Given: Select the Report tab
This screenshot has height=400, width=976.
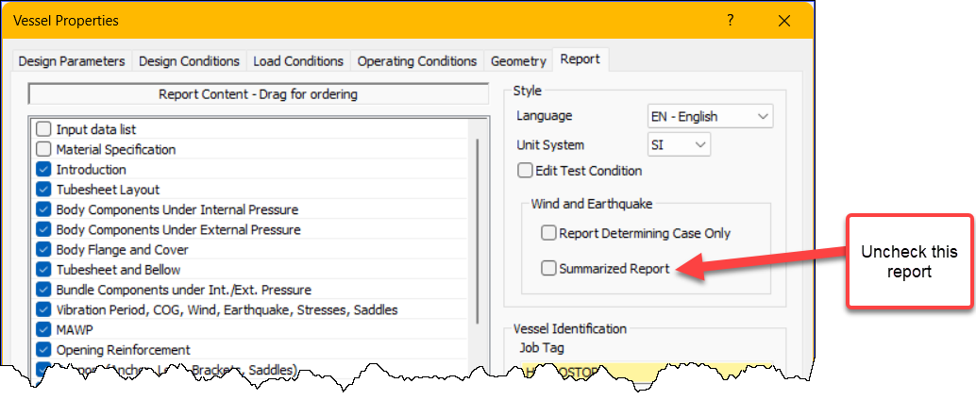Looking at the screenshot, I should click(x=581, y=59).
